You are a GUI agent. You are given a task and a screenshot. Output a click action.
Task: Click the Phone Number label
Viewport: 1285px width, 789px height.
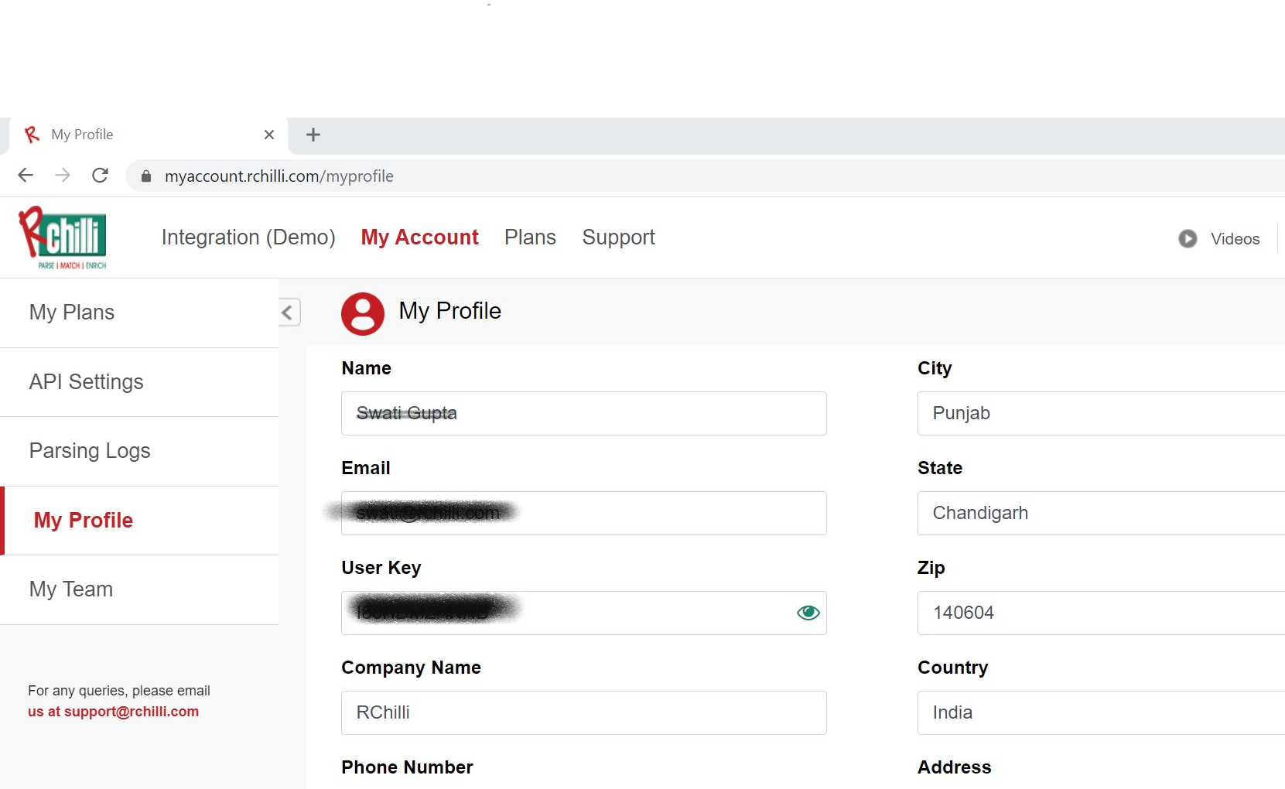(407, 767)
